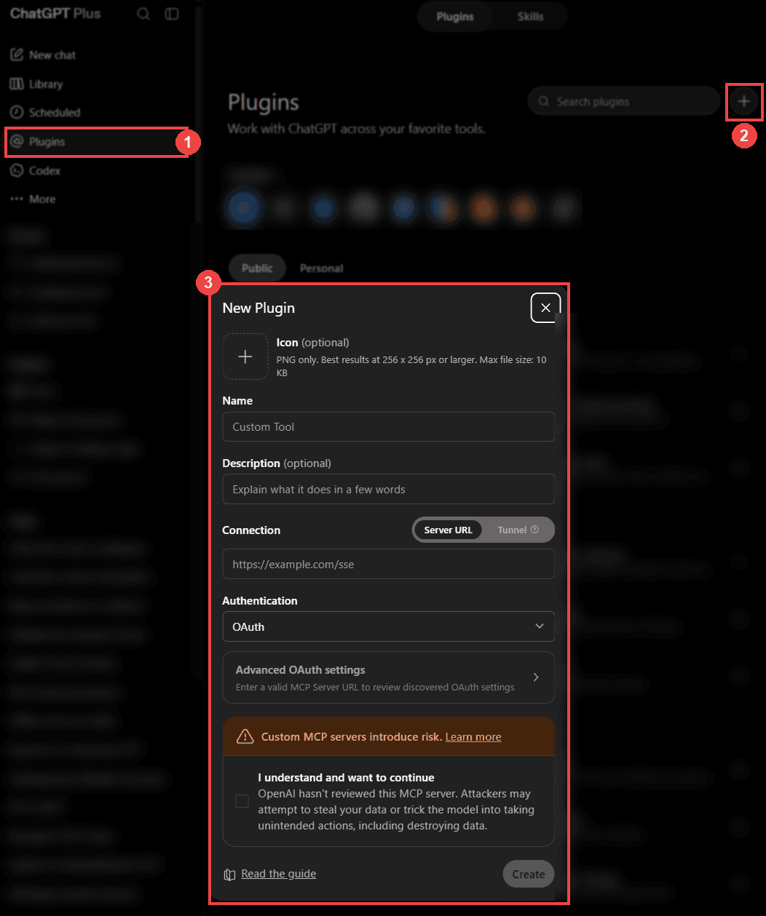This screenshot has width=766, height=916.
Task: Click the info icon next to Tunnel
Action: [x=535, y=530]
